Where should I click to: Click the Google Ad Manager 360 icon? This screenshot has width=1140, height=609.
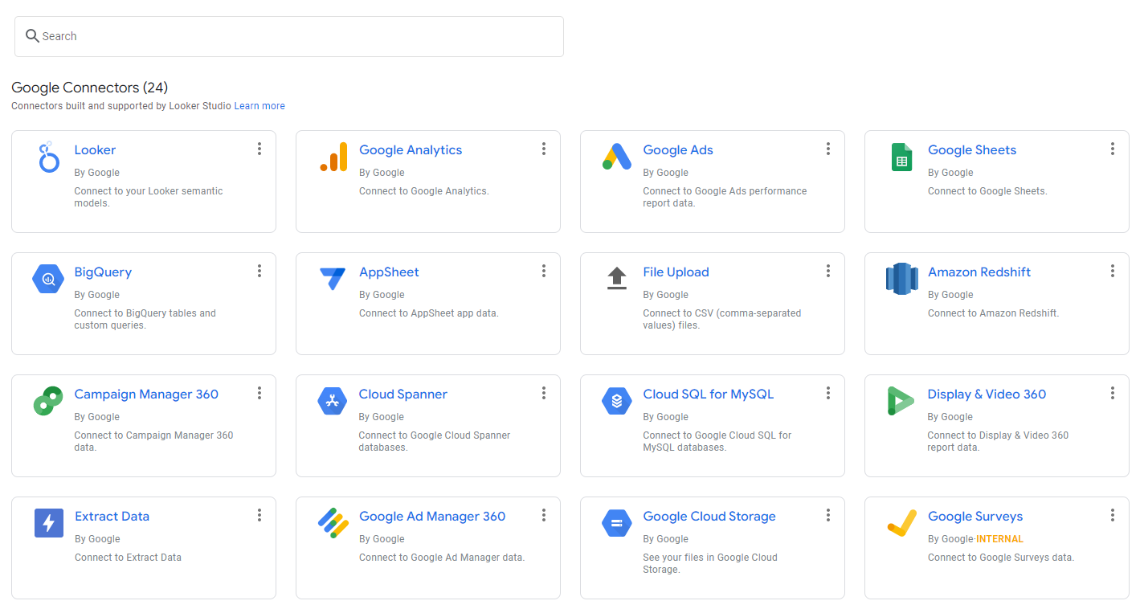tap(333, 523)
